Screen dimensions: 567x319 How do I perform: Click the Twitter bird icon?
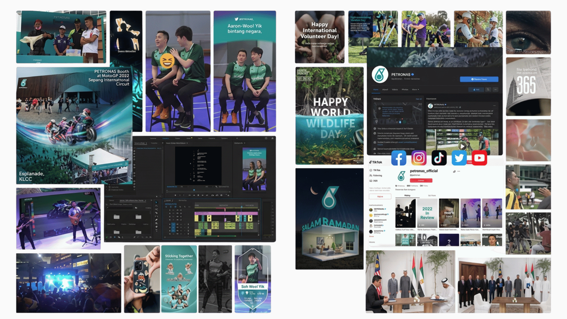[x=459, y=158]
